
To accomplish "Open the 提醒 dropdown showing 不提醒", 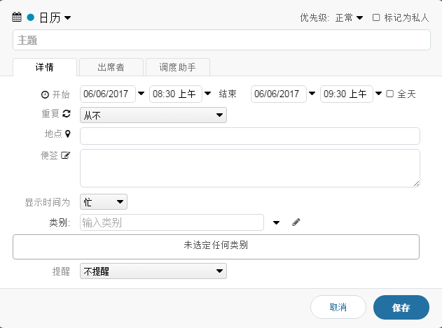I will pyautogui.click(x=153, y=271).
